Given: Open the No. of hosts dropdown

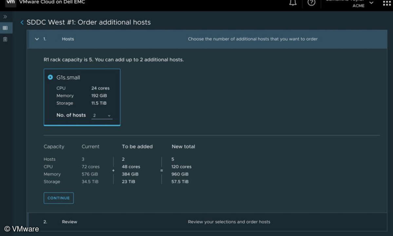Looking at the screenshot, I should [x=102, y=115].
